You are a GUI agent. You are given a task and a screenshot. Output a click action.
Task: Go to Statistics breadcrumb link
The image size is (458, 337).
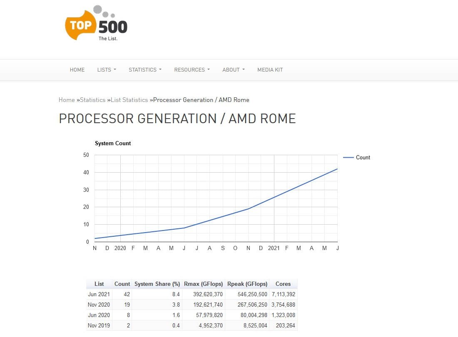pos(92,100)
